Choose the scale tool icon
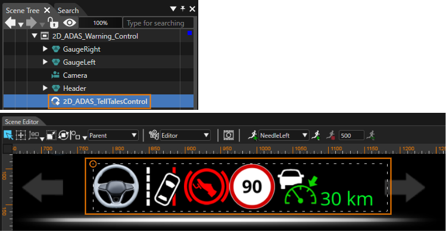 (x=51, y=135)
